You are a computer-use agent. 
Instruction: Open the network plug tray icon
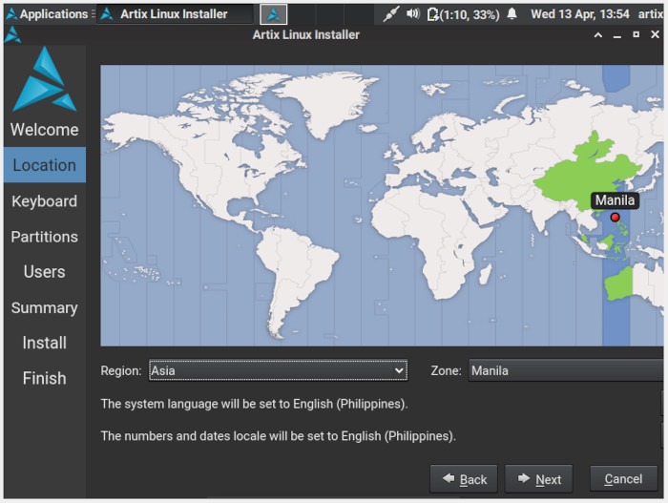click(x=390, y=14)
